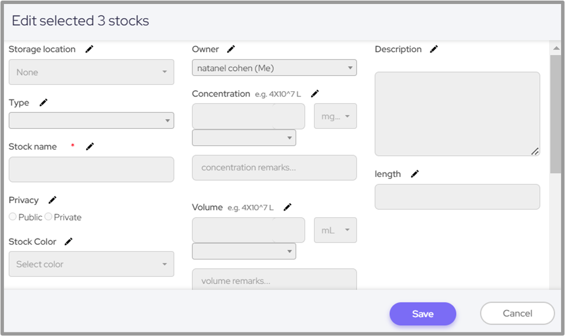The height and width of the screenshot is (336, 565).
Task: Click the pencil icon next to Stock name
Action: point(90,147)
